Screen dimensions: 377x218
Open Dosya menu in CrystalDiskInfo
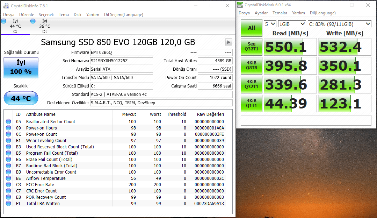point(9,15)
